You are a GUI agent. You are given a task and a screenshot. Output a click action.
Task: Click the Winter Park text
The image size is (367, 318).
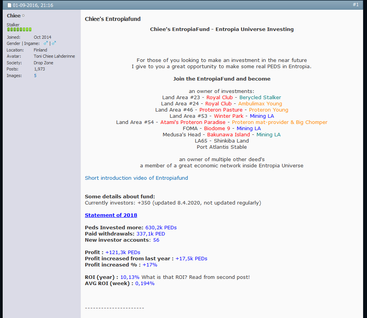229,116
